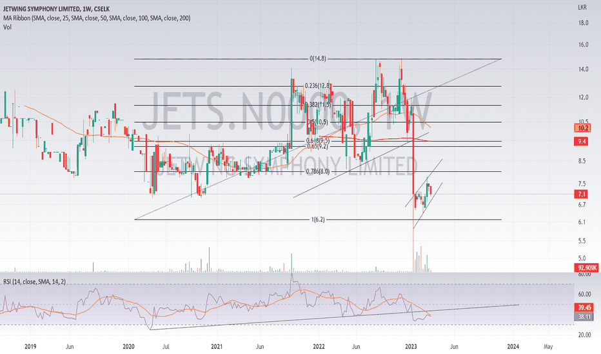Screen dimensions: 601x354
Task: Click the 12.0 price axis label
Action: pos(584,98)
